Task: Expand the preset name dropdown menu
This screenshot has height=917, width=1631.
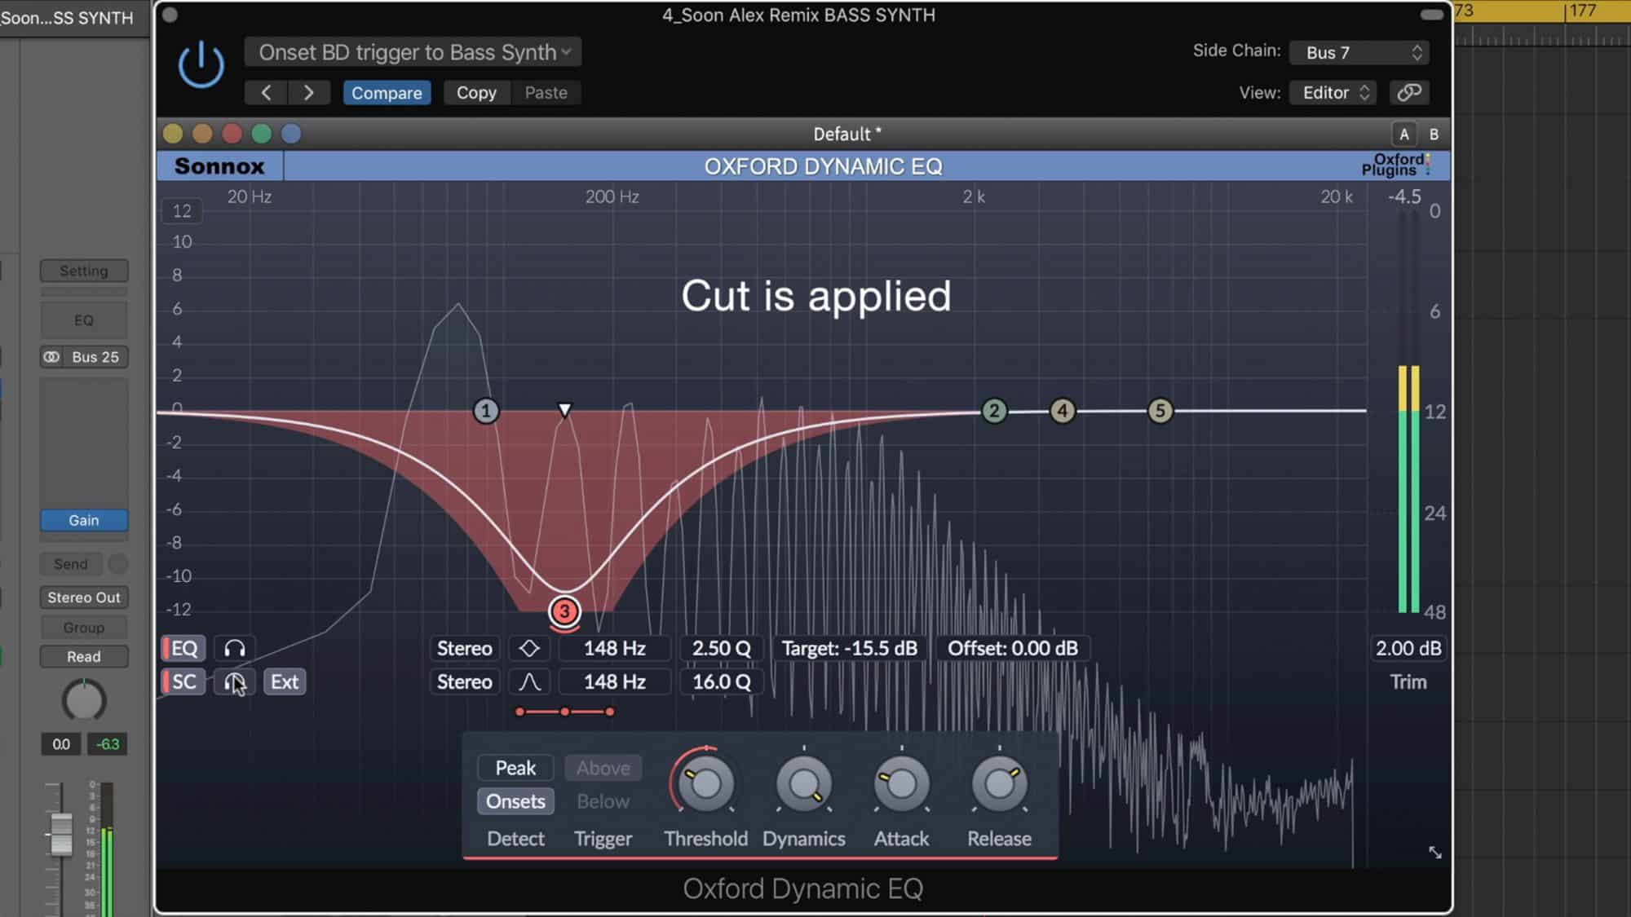Action: 413,53
